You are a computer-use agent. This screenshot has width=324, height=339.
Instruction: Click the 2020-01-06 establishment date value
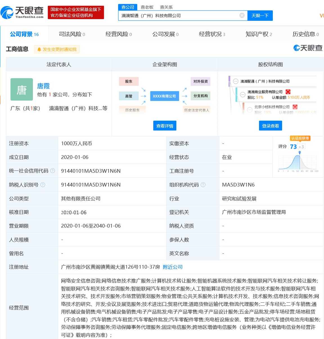(x=75, y=157)
